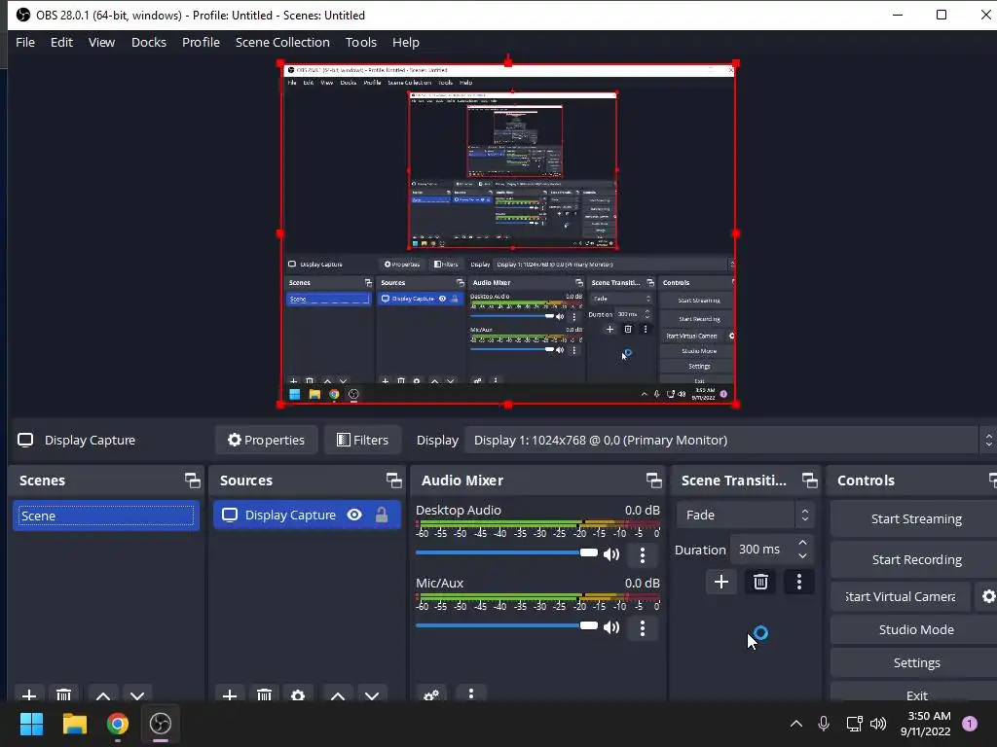Open source properties gear in Sources toolbar
Image resolution: width=997 pixels, height=747 pixels.
coord(298,694)
